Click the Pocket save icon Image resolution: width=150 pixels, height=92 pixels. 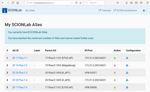pyautogui.click(x=76, y=3)
